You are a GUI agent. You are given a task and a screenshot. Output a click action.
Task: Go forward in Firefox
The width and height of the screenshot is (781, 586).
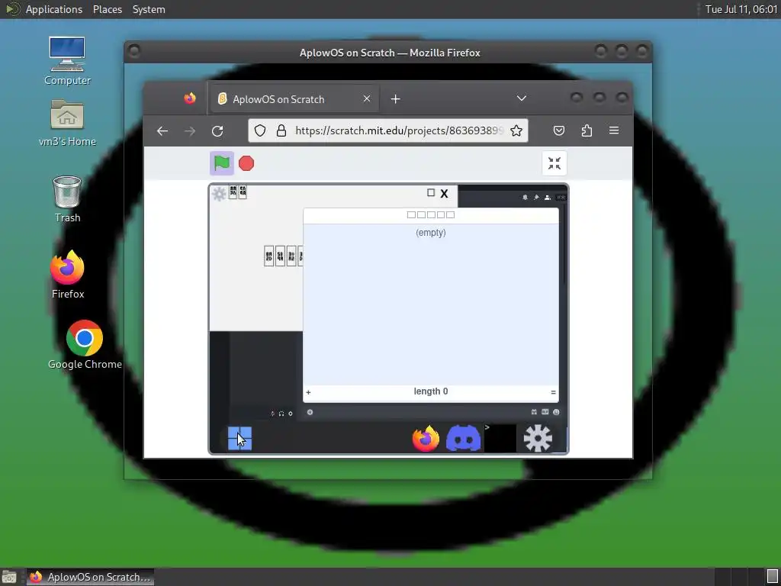pyautogui.click(x=190, y=130)
